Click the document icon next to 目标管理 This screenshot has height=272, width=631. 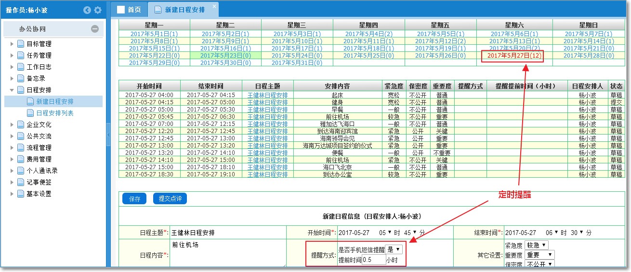(x=21, y=44)
